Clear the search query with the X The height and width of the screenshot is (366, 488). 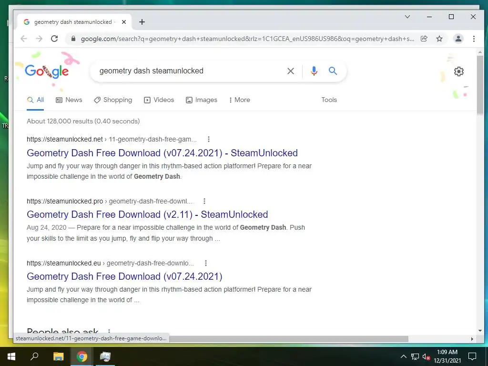290,71
